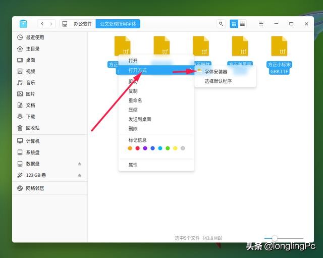Select 公文处理所用字体 breadcrumb
Image resolution: width=323 pixels, height=258 pixels.
point(118,24)
